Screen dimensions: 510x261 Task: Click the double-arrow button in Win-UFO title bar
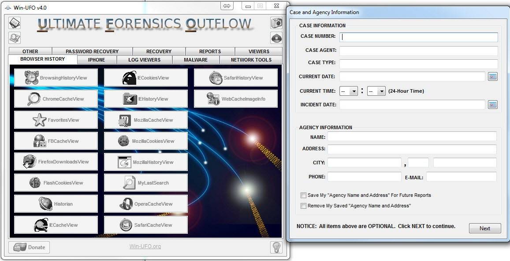click(227, 6)
